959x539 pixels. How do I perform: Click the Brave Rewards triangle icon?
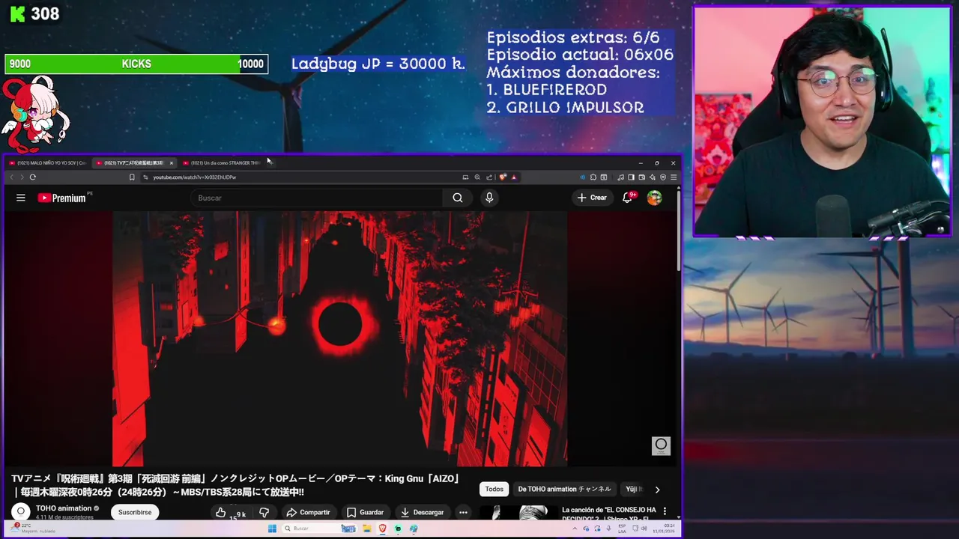click(x=514, y=177)
